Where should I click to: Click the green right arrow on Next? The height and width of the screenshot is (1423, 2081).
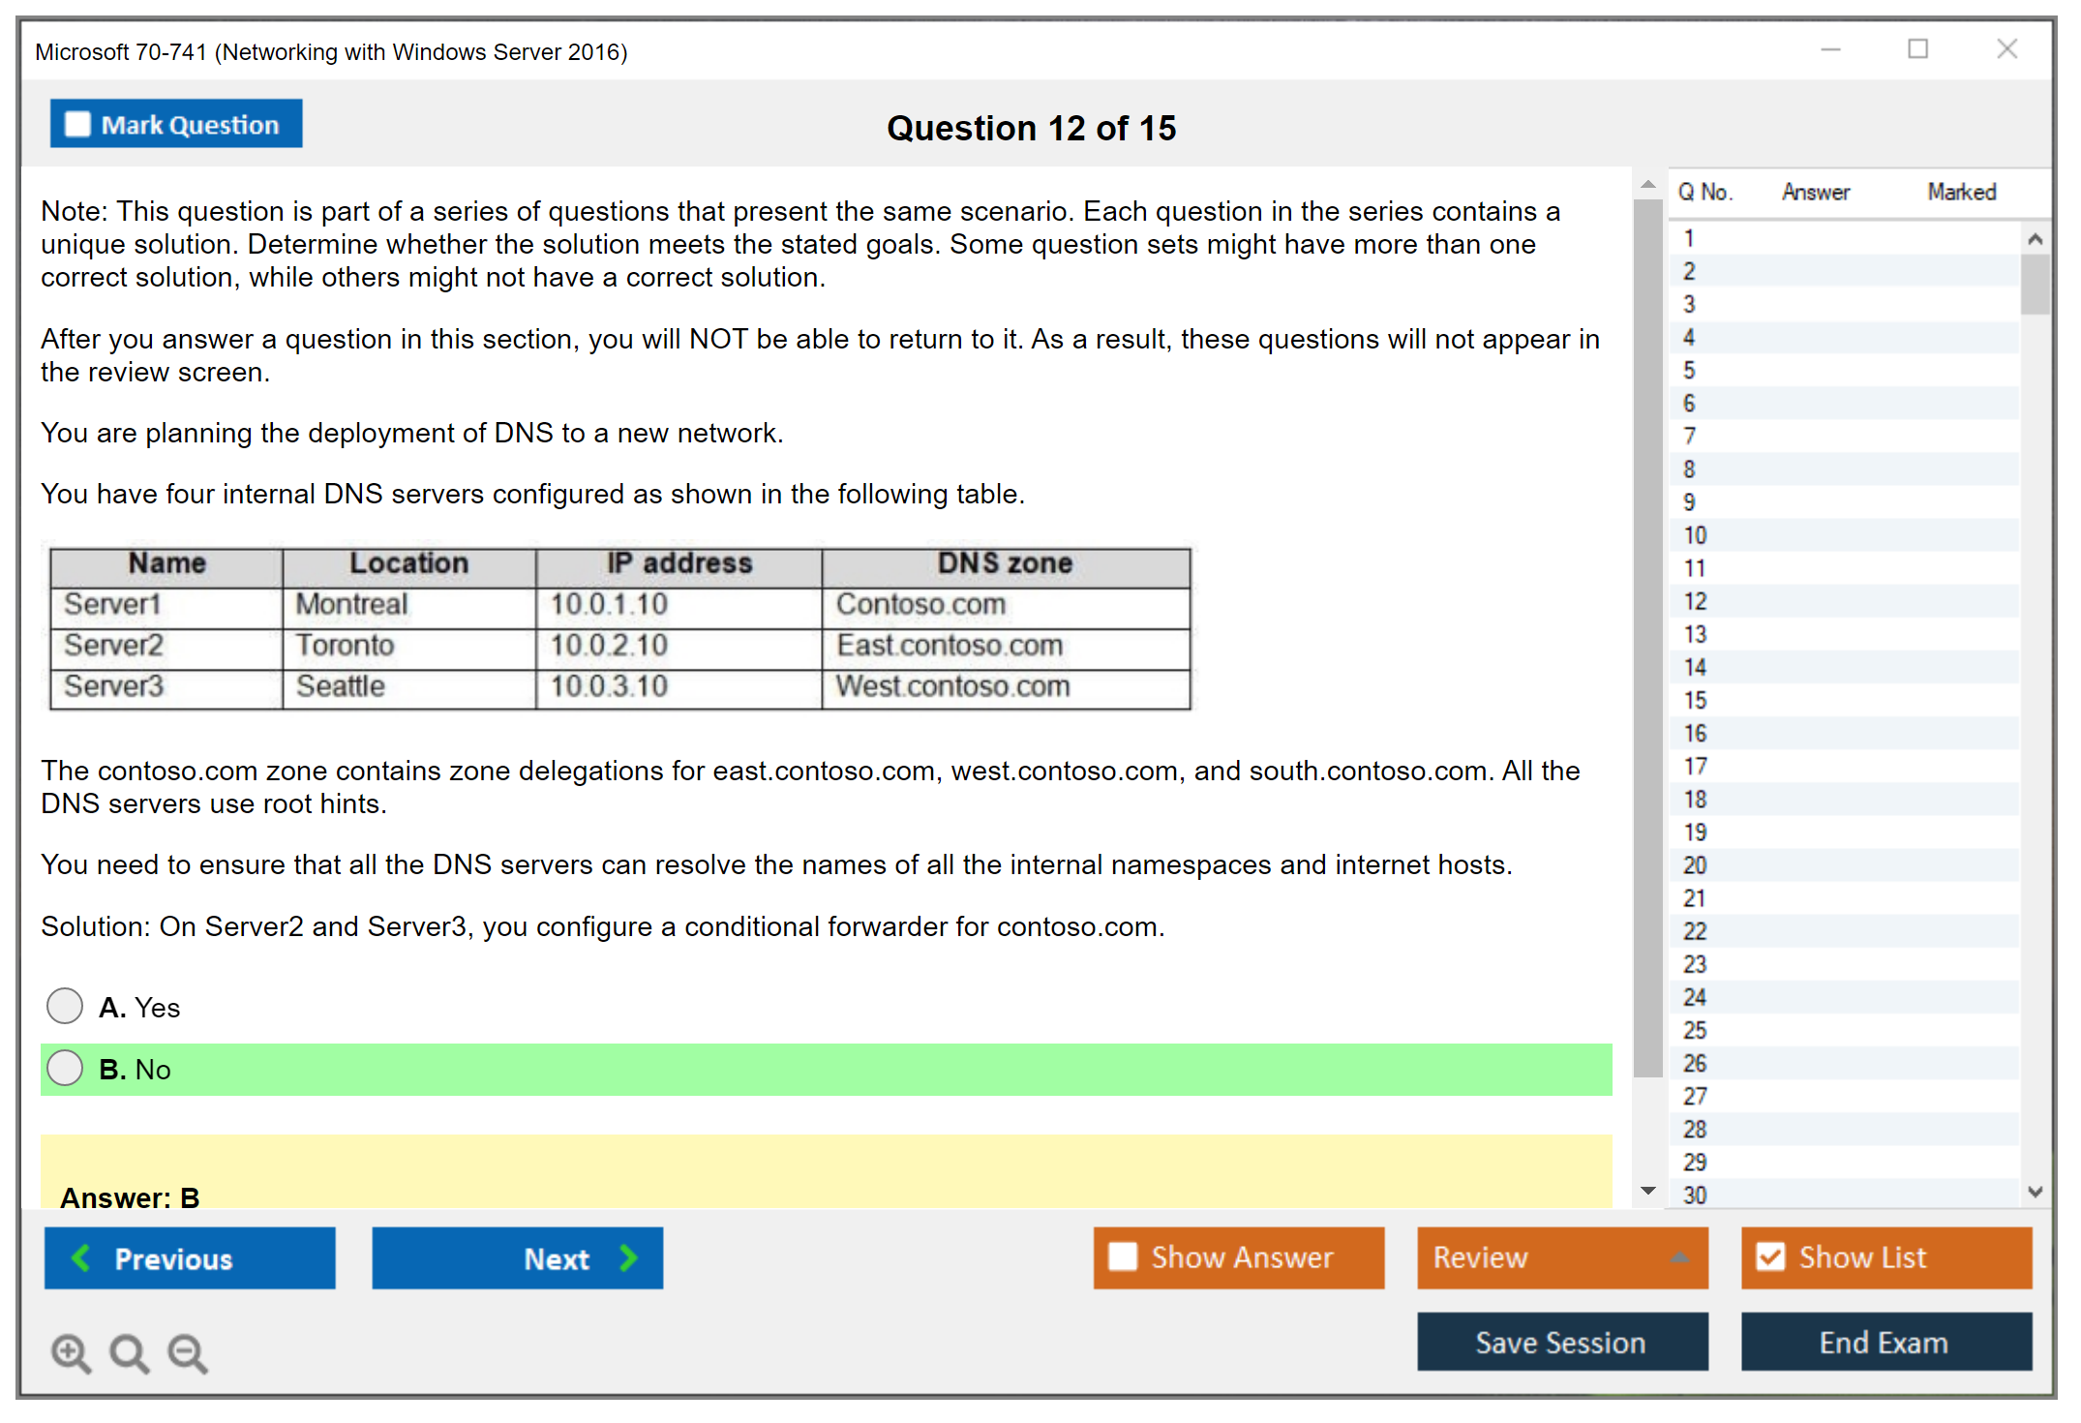pyautogui.click(x=628, y=1257)
